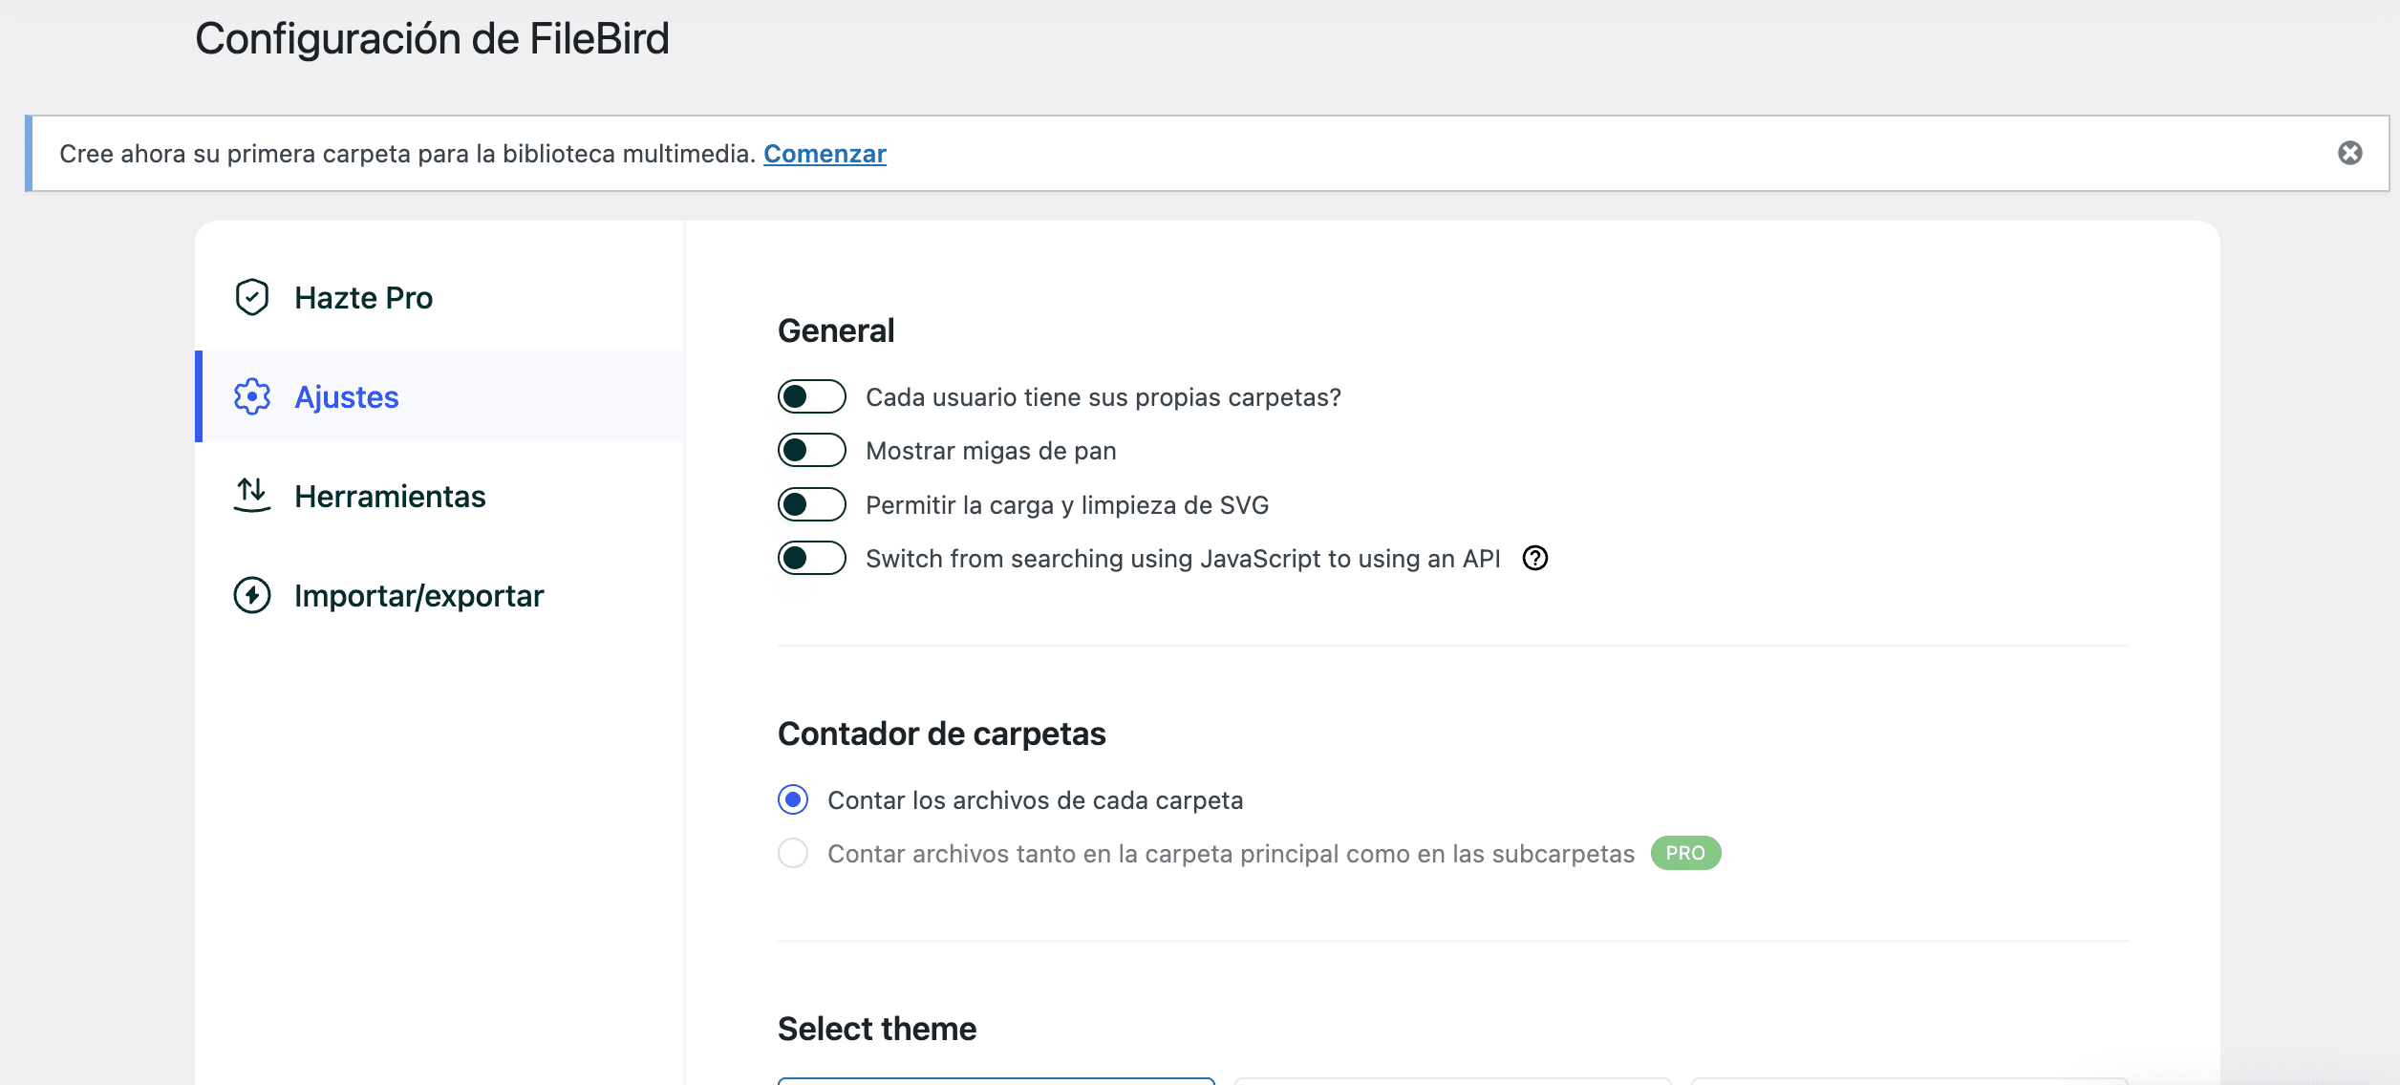
Task: Dismiss the notice with the X icon
Action: pos(2349,153)
